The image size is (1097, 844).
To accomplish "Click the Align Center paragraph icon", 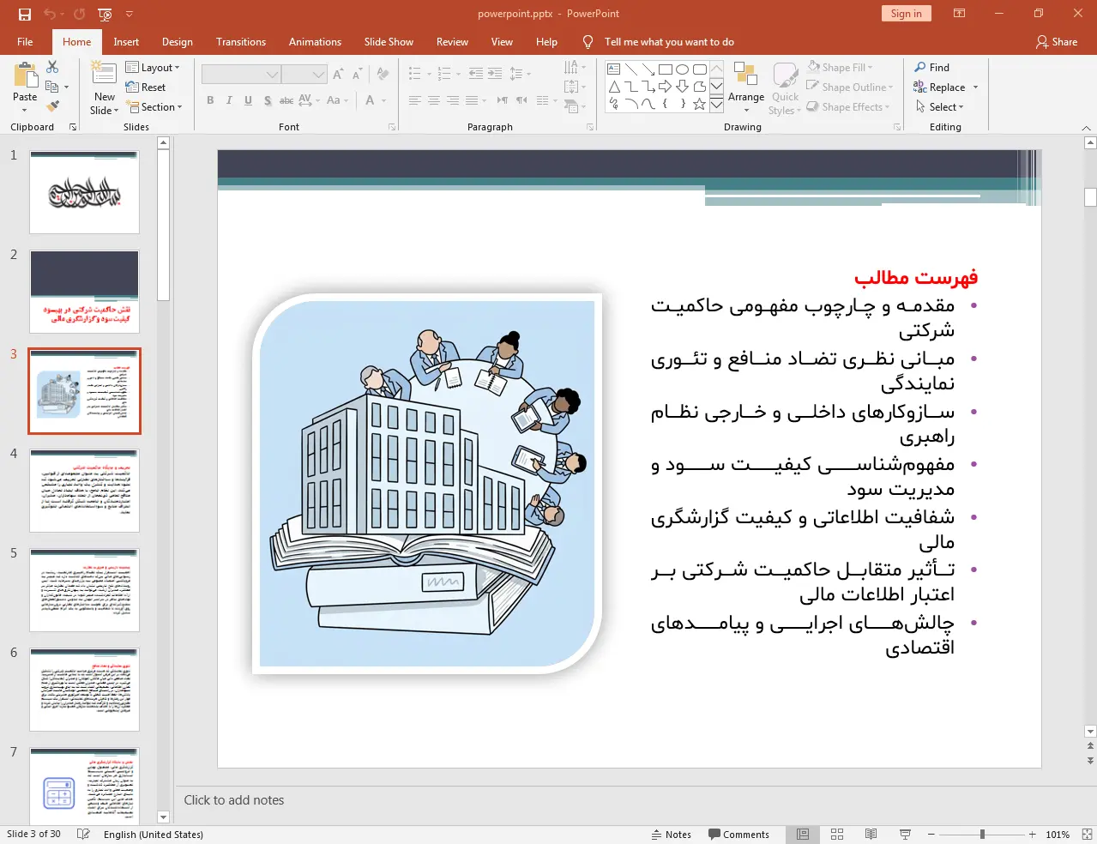I will pyautogui.click(x=434, y=100).
